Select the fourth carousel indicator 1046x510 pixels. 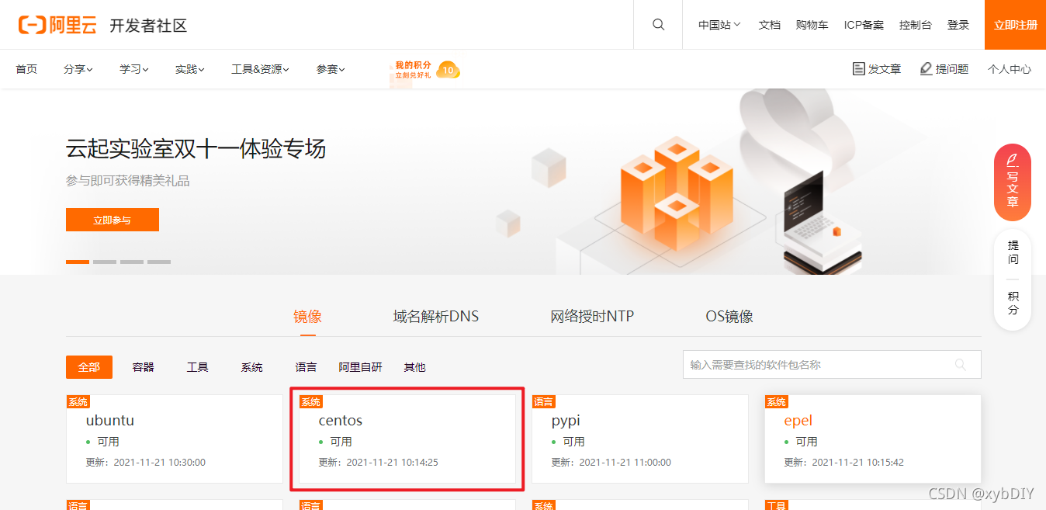pos(159,262)
